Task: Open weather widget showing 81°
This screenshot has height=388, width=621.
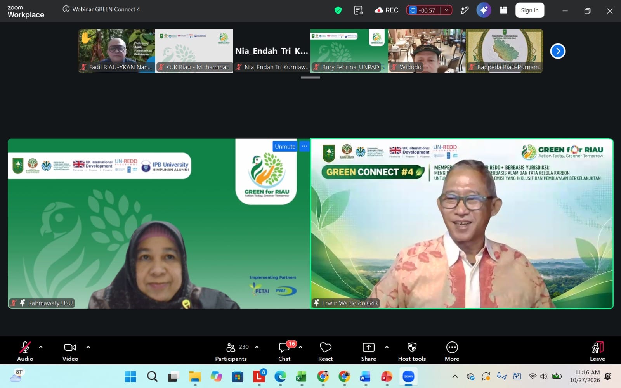Action: [x=16, y=376]
